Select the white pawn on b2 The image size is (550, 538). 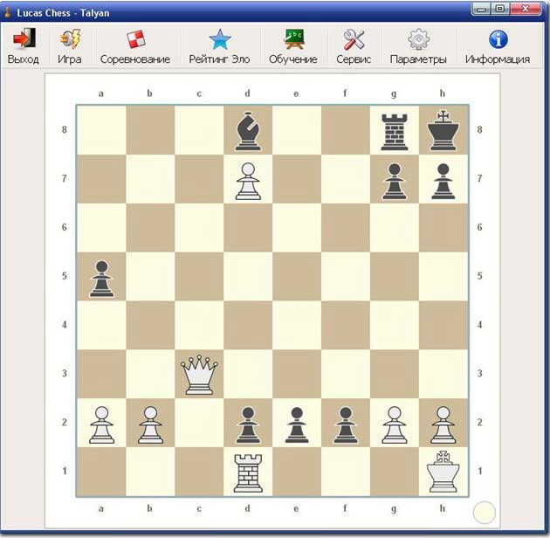point(150,424)
